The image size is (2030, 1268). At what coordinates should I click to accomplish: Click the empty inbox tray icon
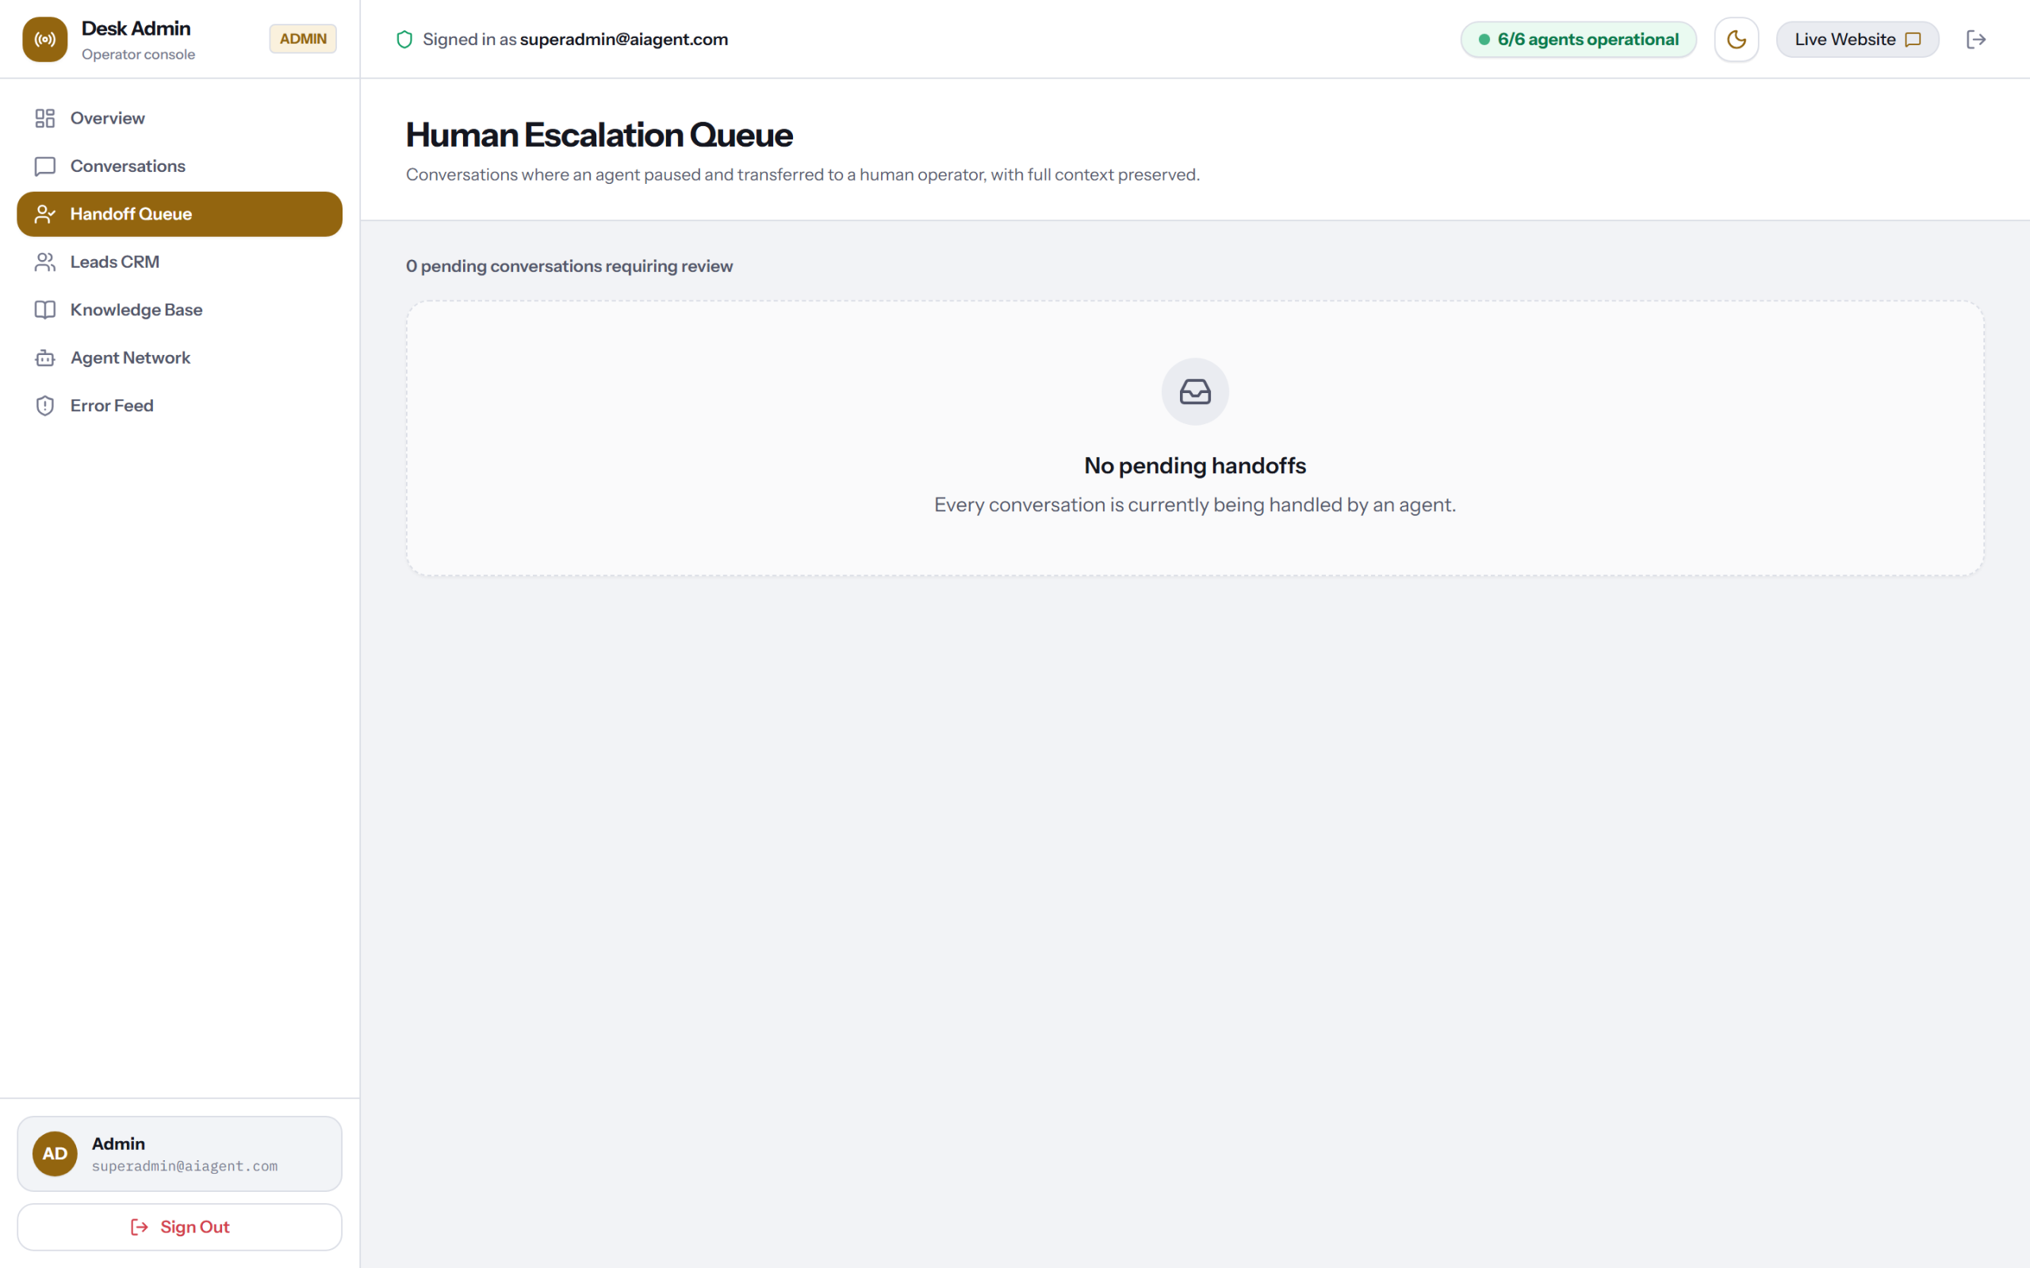pos(1194,391)
